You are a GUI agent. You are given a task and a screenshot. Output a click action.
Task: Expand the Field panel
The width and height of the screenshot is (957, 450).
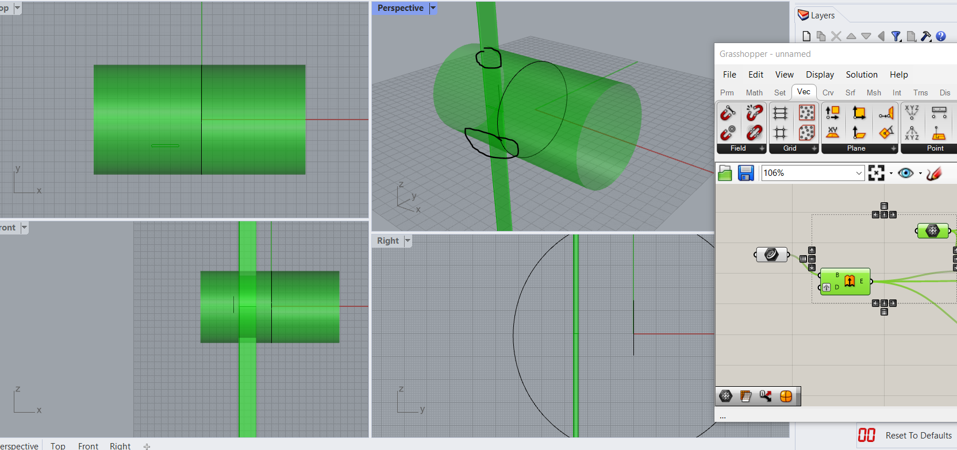pyautogui.click(x=762, y=148)
